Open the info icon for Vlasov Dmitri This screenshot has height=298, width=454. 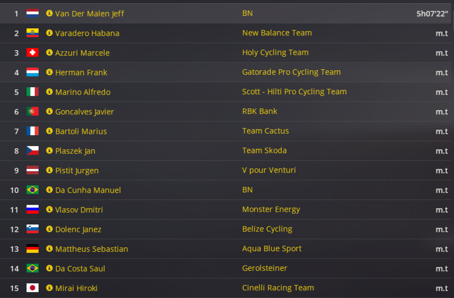point(50,209)
